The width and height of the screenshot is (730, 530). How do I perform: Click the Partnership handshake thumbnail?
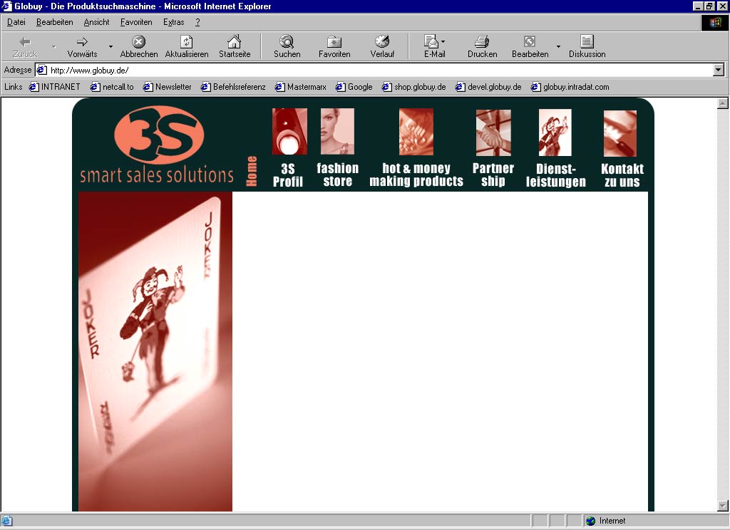493,132
